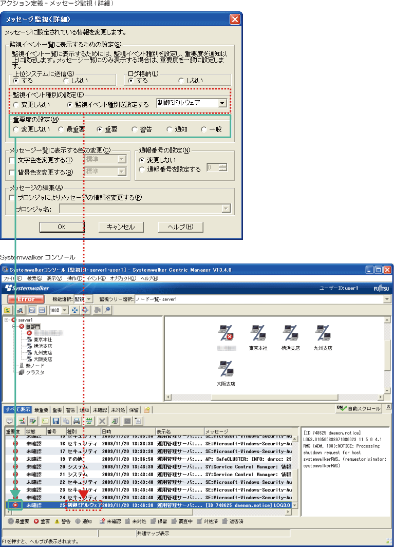Click the up-folder icon in console toolbar

[x=7, y=310]
